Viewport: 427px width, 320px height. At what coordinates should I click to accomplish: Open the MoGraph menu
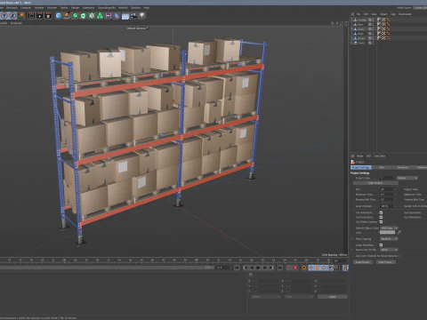point(12,8)
